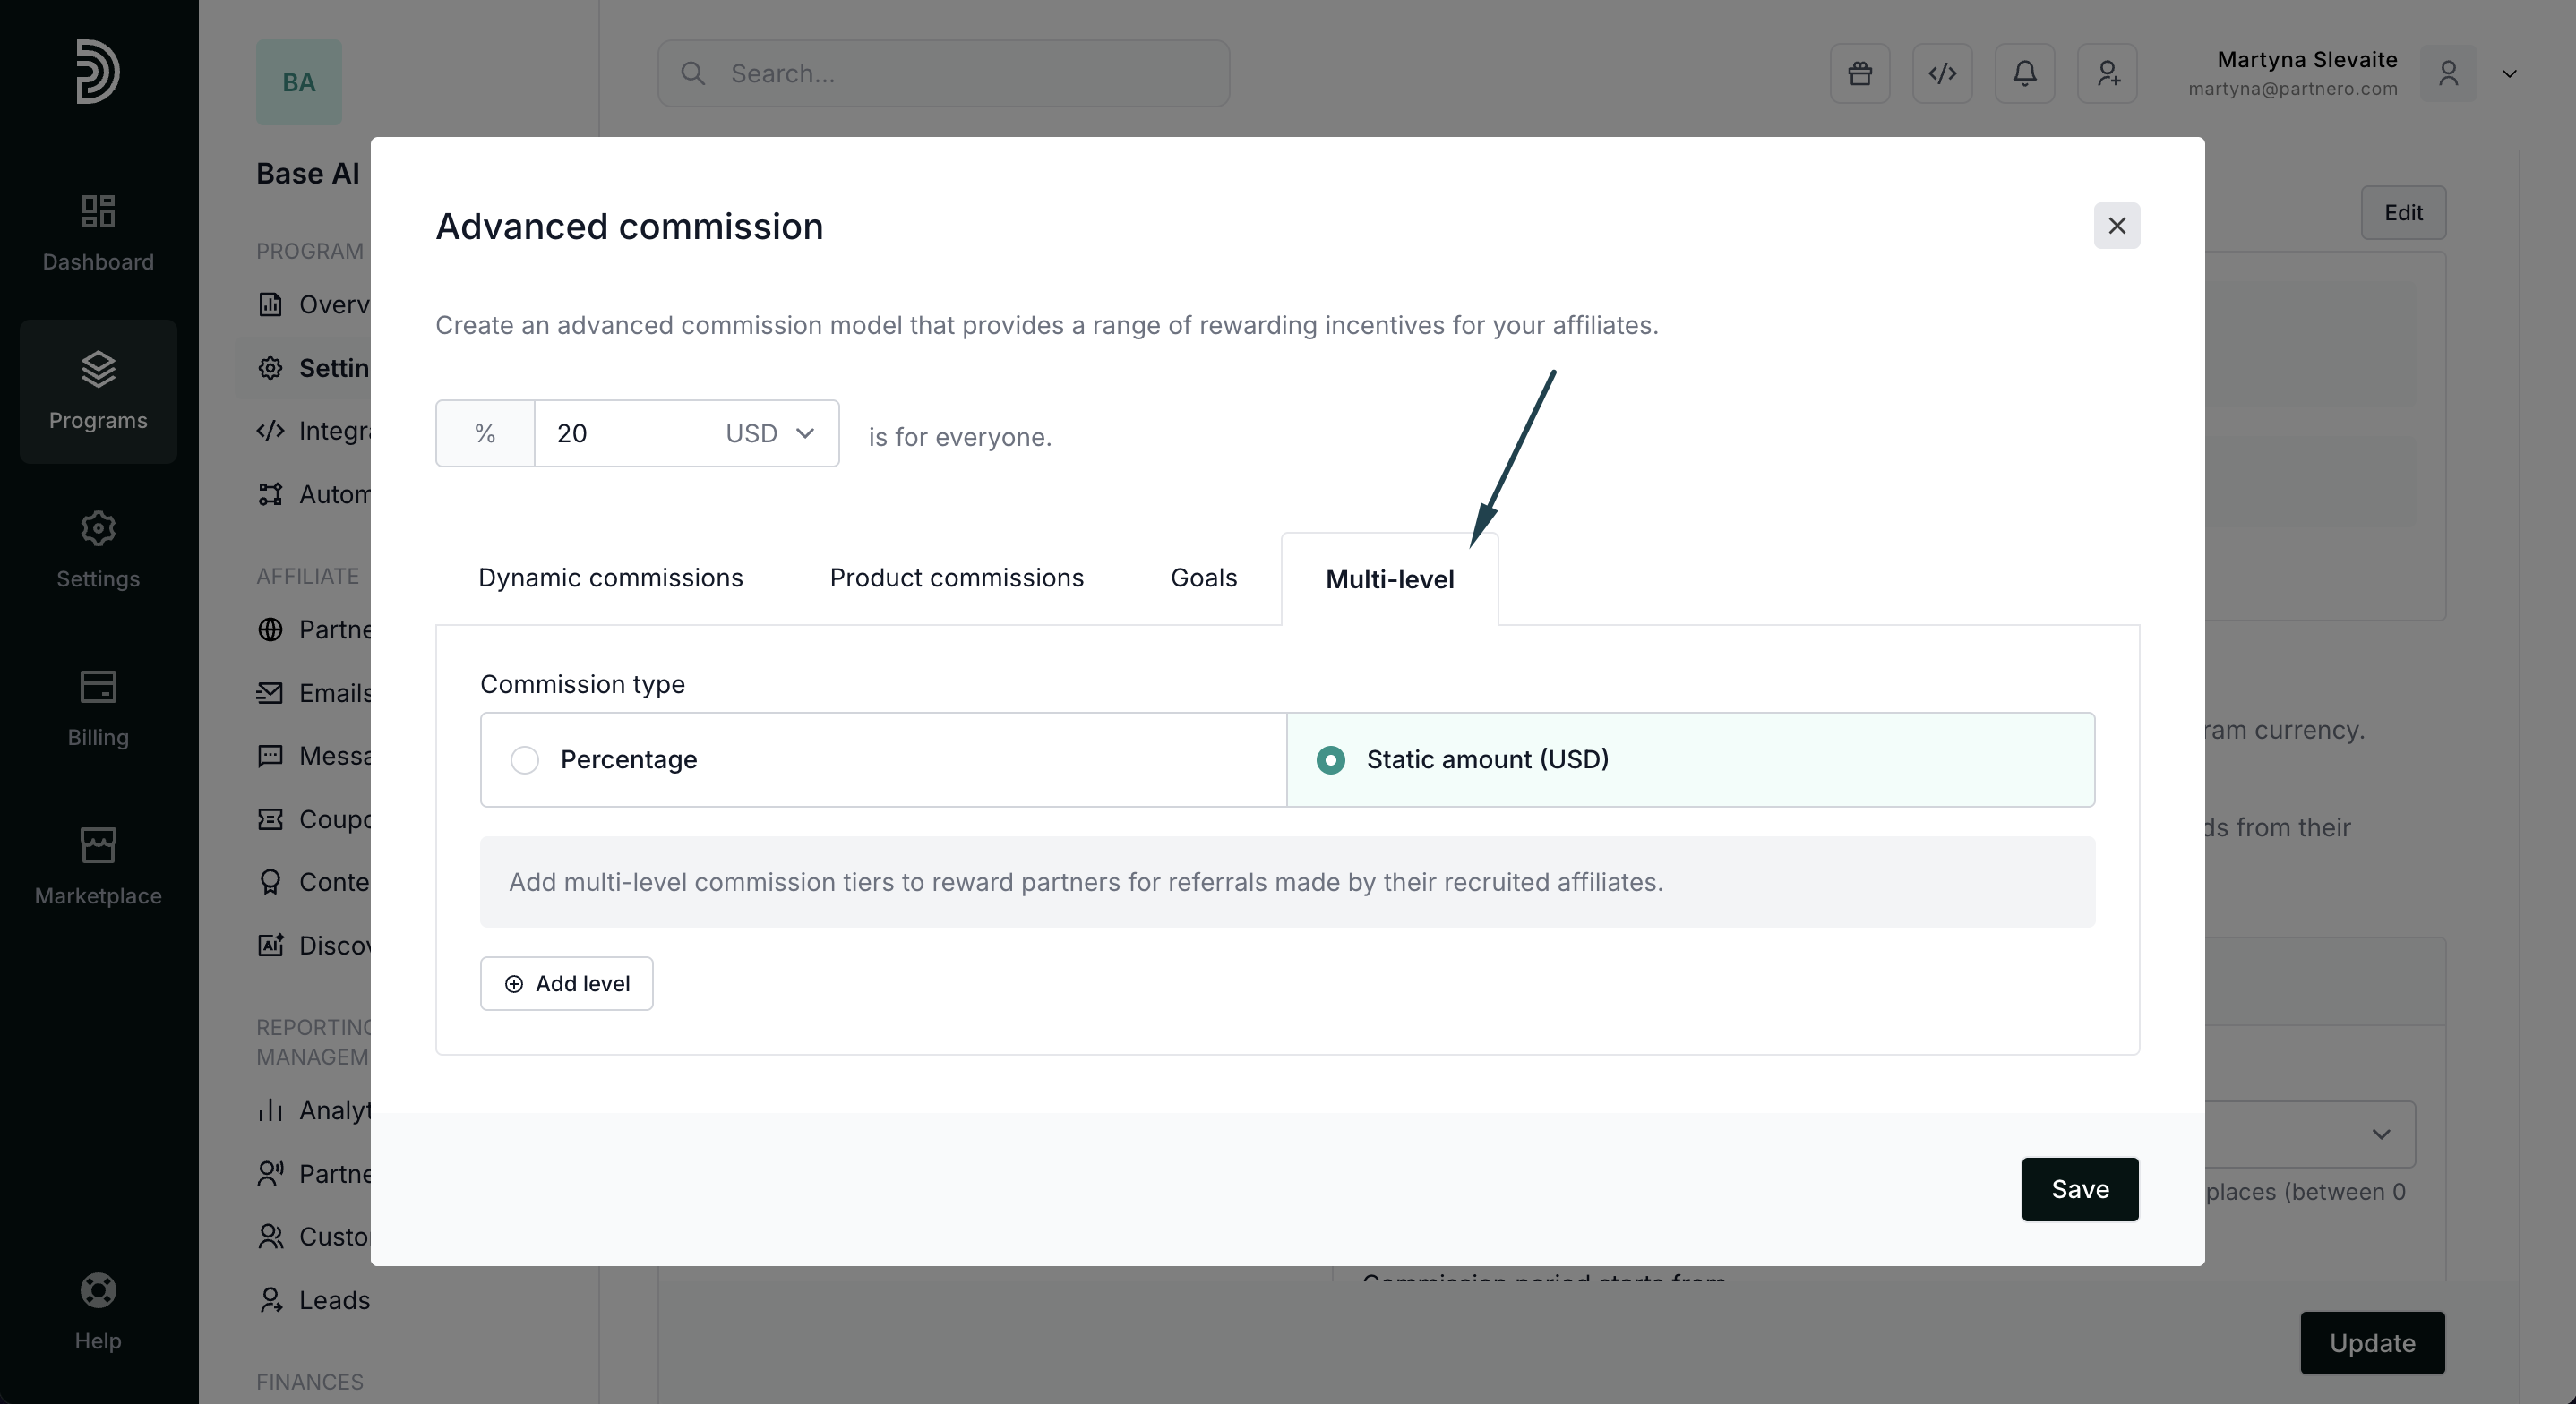Click the Add level button
Image resolution: width=2576 pixels, height=1404 pixels.
[x=566, y=983]
